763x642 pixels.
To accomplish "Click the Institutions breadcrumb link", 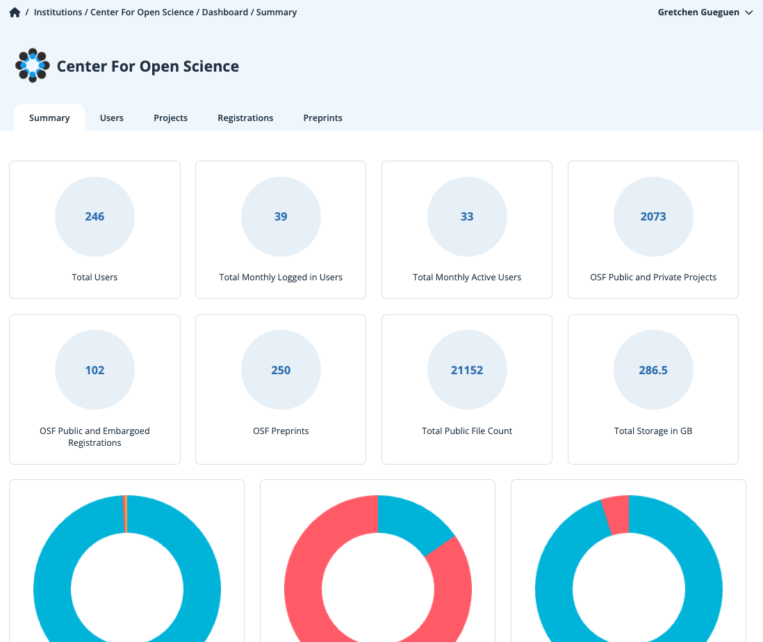I will pyautogui.click(x=58, y=13).
